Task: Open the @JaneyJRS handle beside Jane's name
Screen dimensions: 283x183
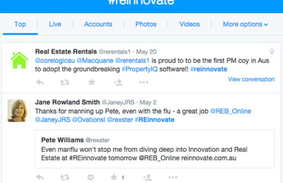Action: point(118,102)
